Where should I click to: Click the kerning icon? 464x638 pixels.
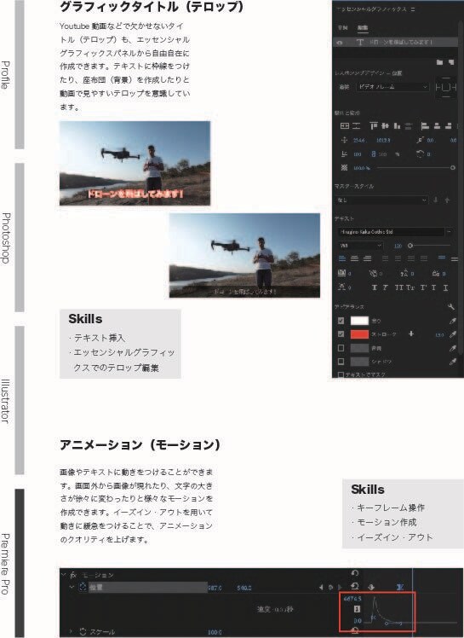373,274
